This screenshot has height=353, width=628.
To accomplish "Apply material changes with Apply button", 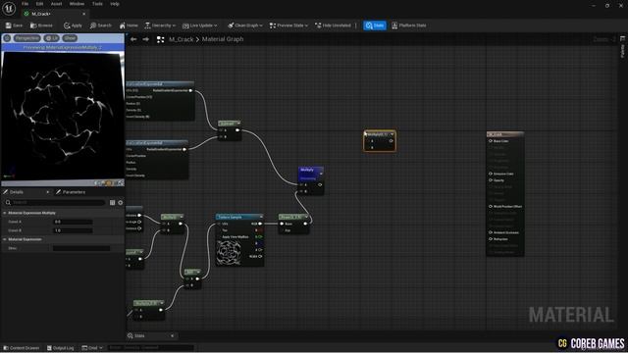I will 73,25.
